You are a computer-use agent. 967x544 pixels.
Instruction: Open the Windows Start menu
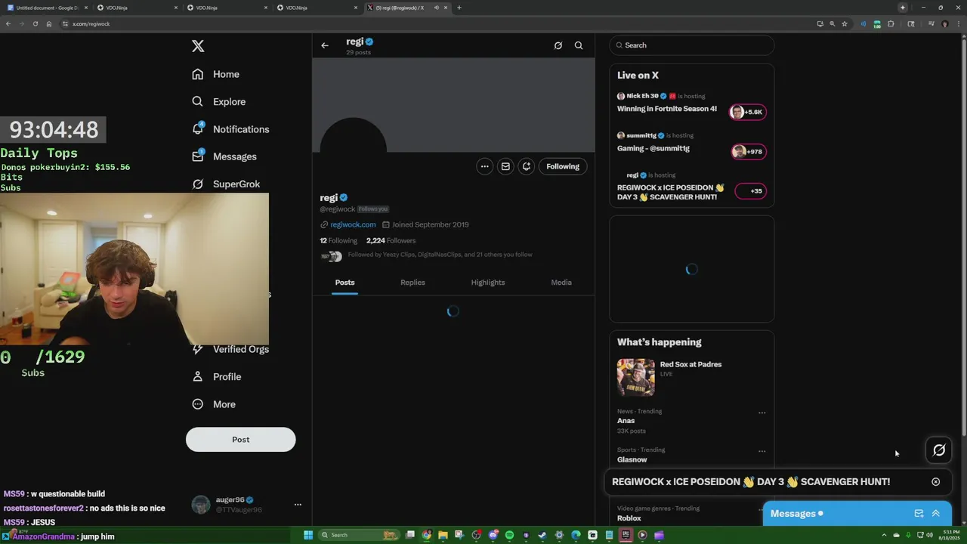308,535
